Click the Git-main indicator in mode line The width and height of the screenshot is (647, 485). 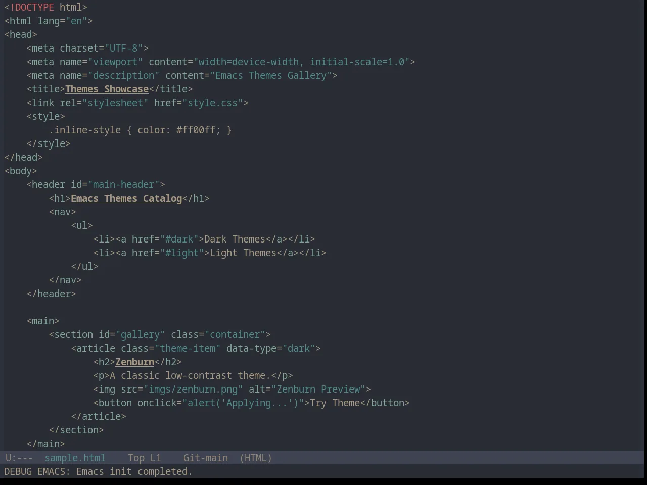tap(205, 458)
